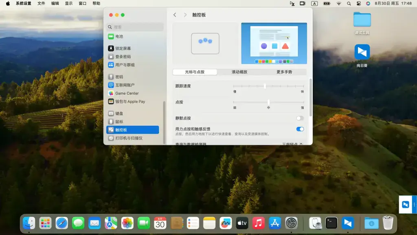Open Reminders from the Dock
Viewport: 417px width, 235px height.
pyautogui.click(x=193, y=223)
